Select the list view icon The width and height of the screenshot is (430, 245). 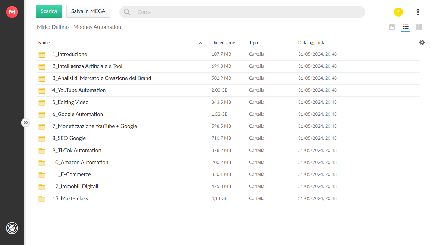point(406,27)
